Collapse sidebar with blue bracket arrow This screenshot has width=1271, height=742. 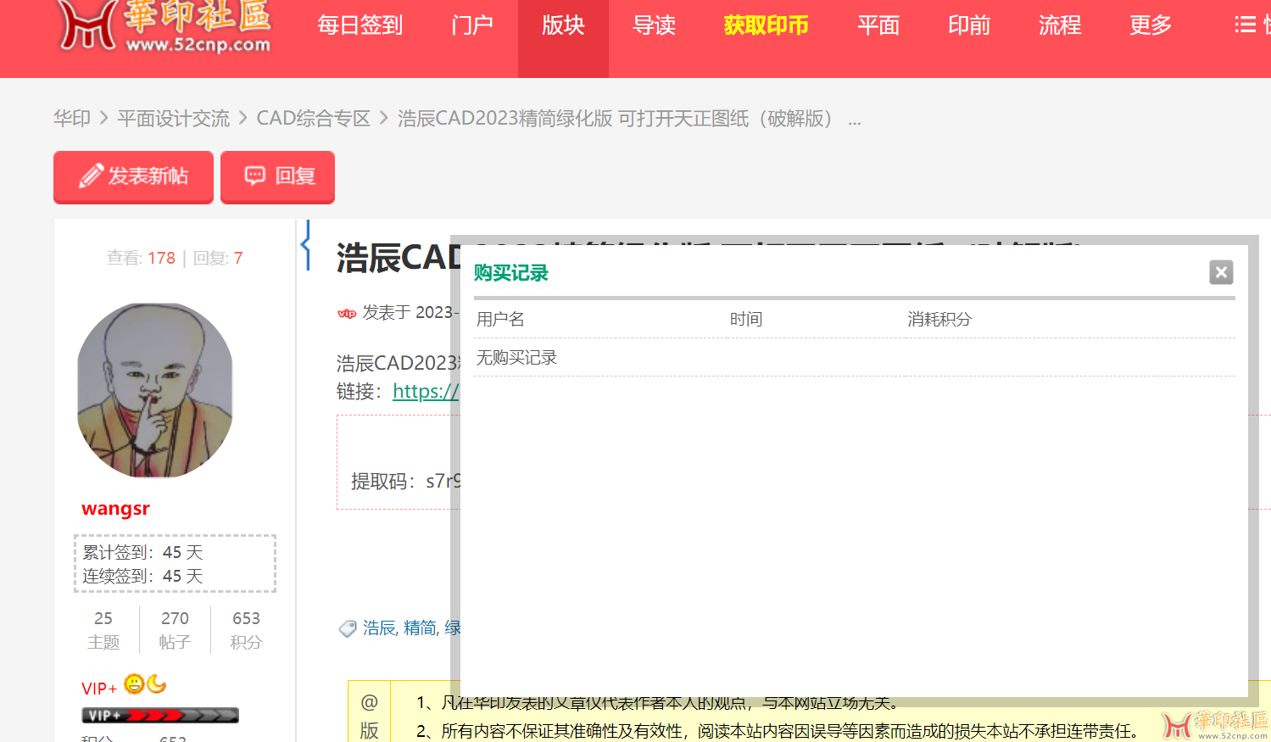306,245
